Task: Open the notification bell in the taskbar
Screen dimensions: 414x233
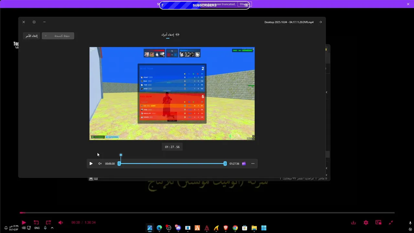Action: (x=6, y=228)
